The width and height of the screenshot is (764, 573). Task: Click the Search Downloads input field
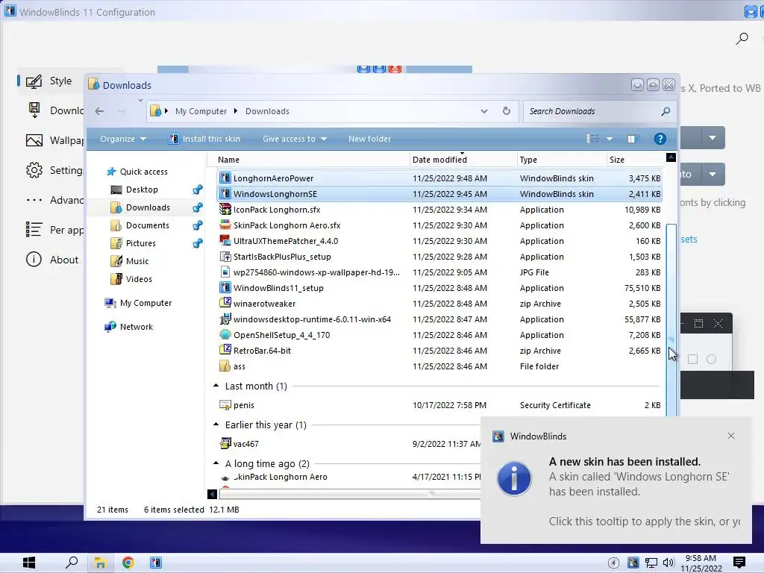pos(592,111)
